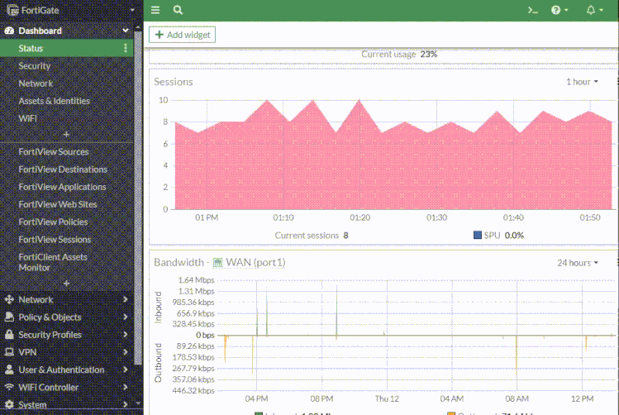Image resolution: width=619 pixels, height=415 pixels.
Task: Click the add dashboard plus below WiFi
Action: [66, 134]
